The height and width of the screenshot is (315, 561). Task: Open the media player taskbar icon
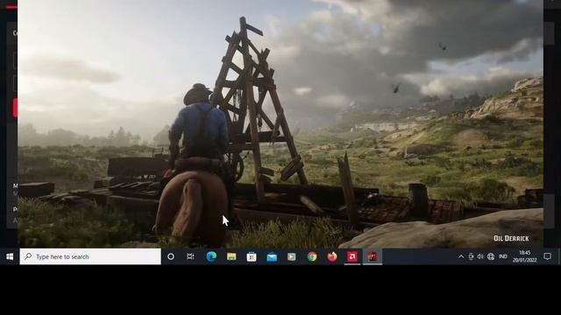click(x=292, y=256)
